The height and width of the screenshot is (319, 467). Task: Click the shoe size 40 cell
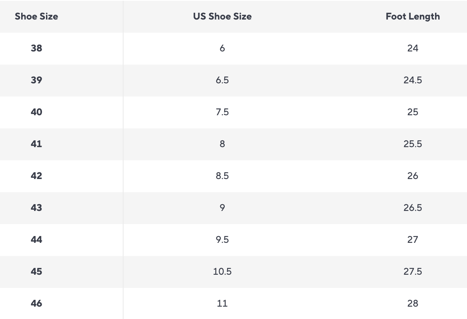[x=36, y=112]
